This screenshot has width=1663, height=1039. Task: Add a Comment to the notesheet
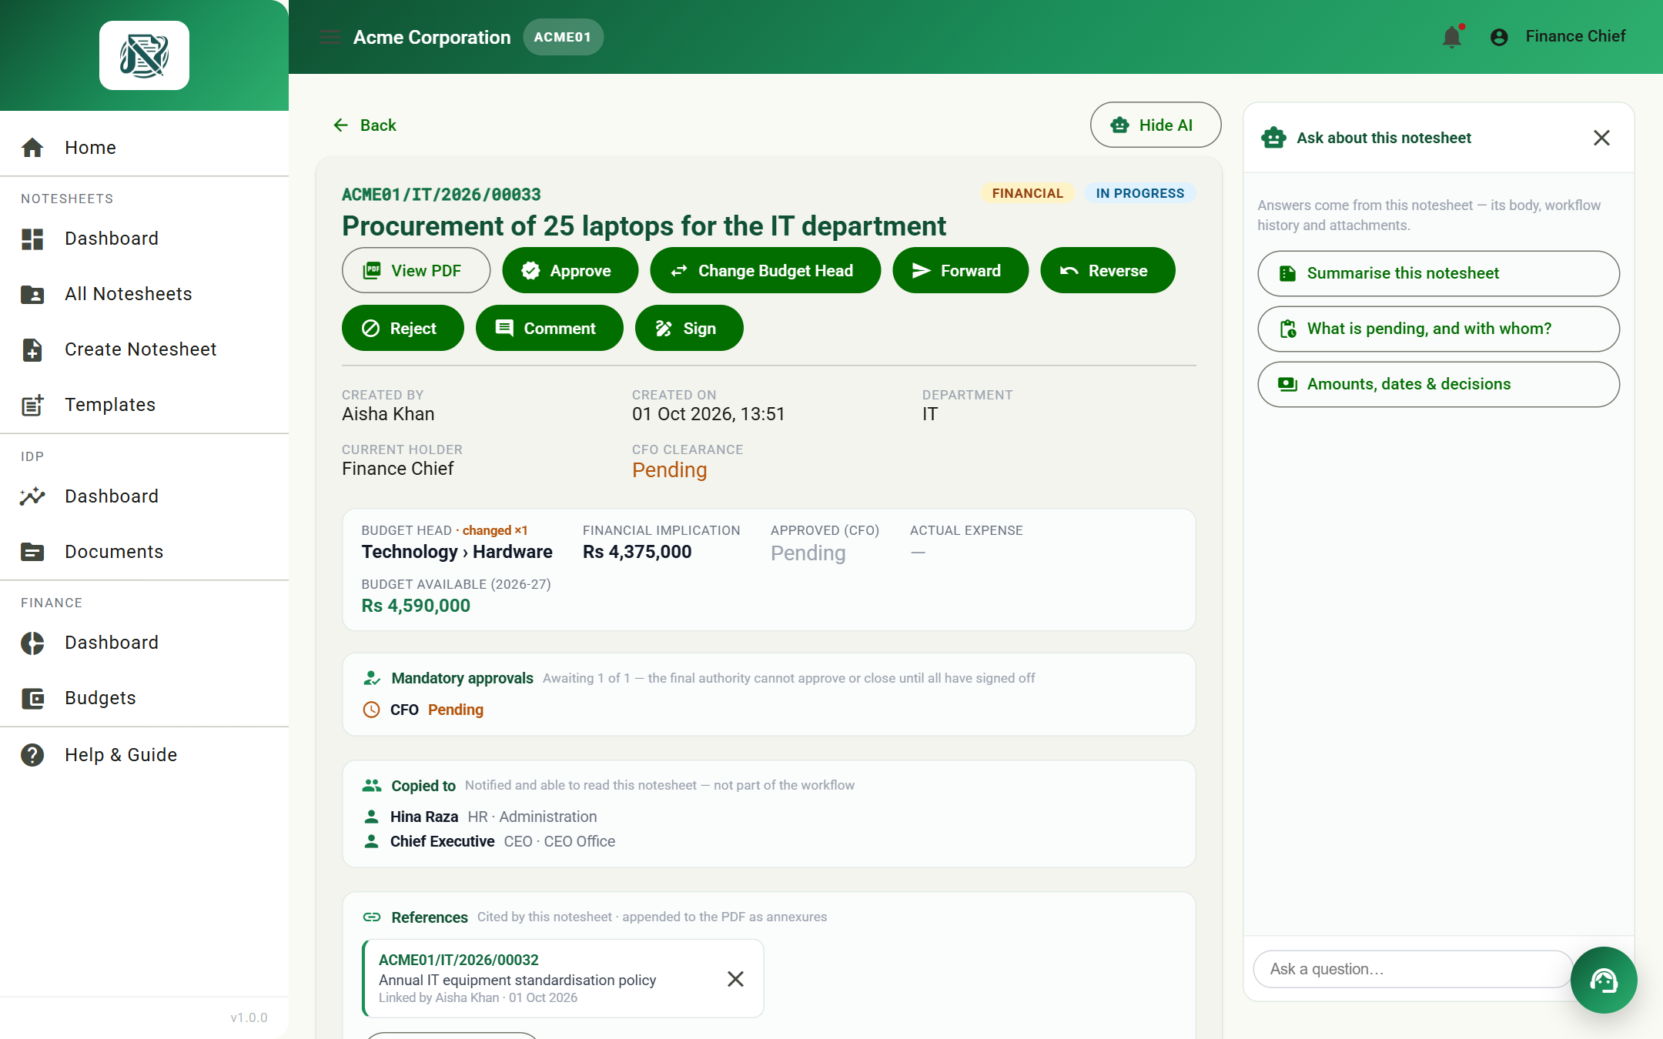549,328
